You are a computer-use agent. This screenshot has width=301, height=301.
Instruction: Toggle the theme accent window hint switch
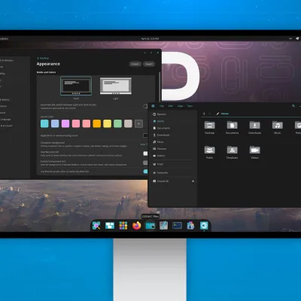pyautogui.click(x=145, y=172)
